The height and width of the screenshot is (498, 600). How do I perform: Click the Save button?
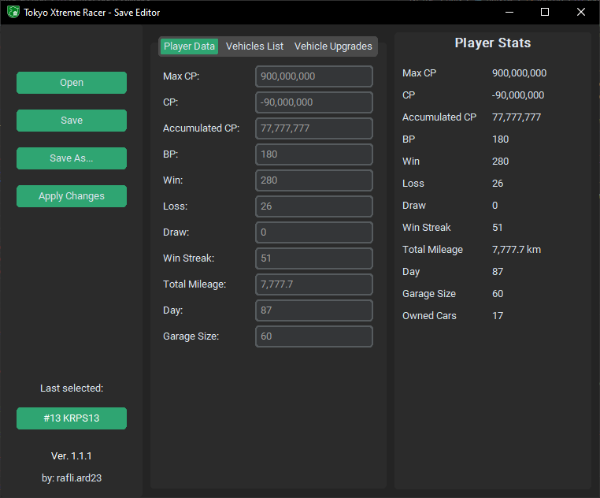click(72, 121)
